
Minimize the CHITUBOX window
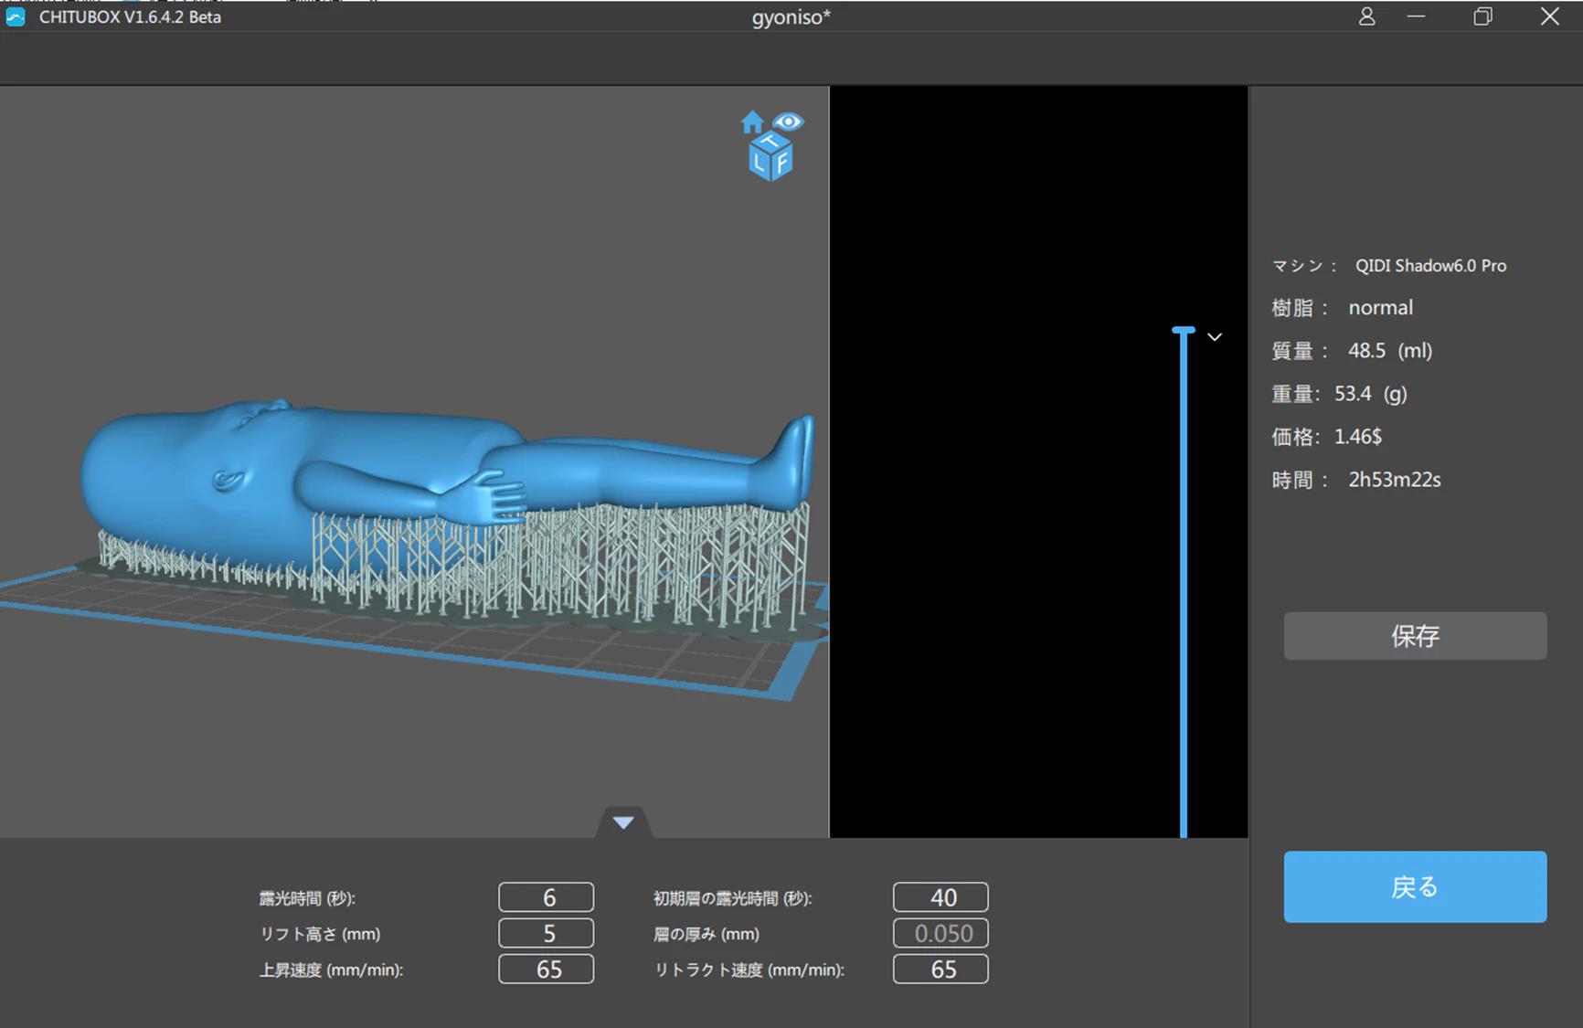pos(1416,16)
